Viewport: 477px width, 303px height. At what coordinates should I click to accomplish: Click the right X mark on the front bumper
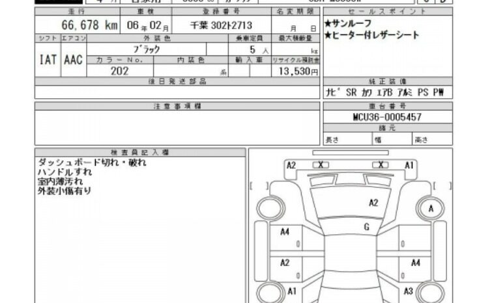(381, 165)
